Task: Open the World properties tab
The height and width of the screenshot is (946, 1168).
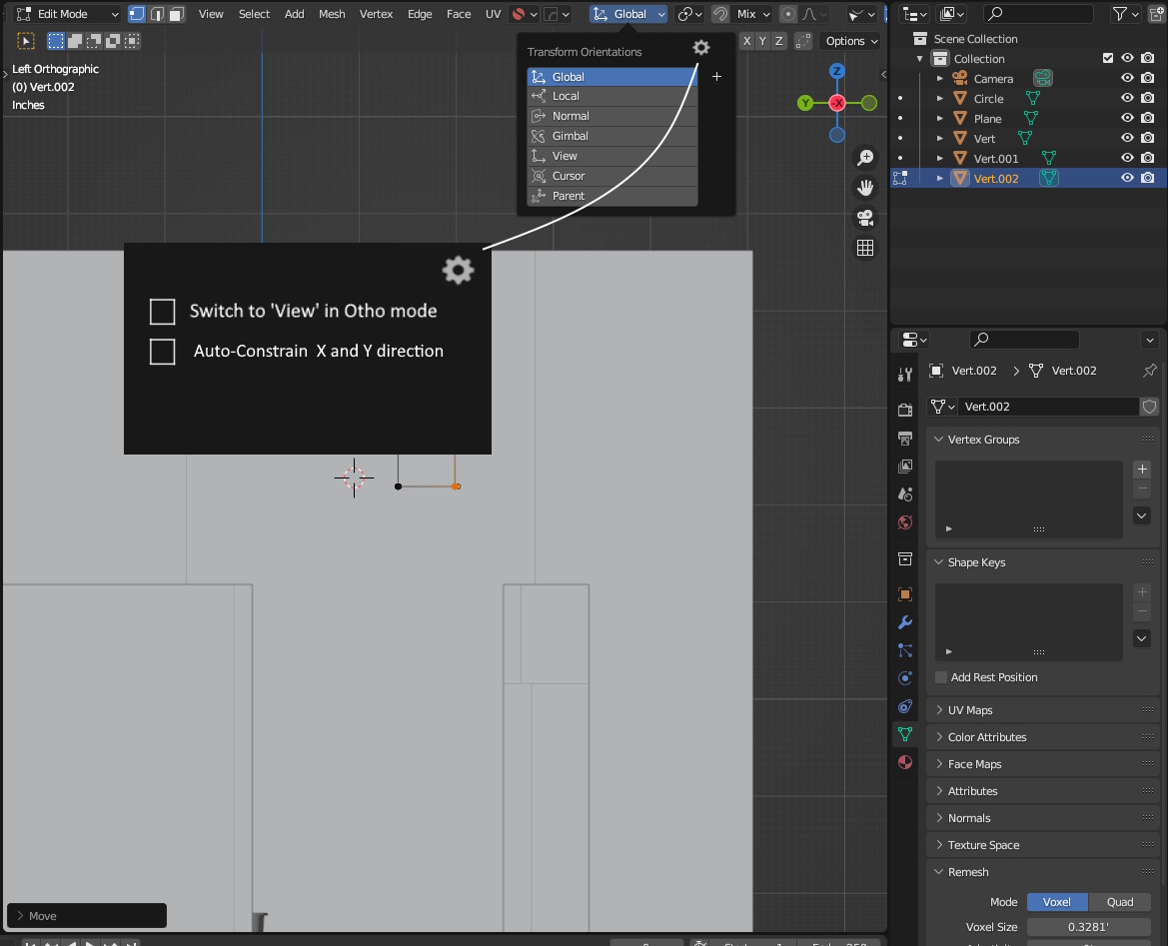Action: pyautogui.click(x=905, y=522)
